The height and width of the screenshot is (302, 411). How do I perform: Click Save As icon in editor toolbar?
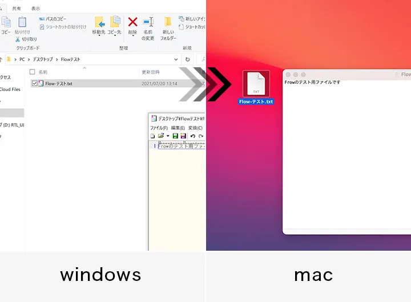183,136
